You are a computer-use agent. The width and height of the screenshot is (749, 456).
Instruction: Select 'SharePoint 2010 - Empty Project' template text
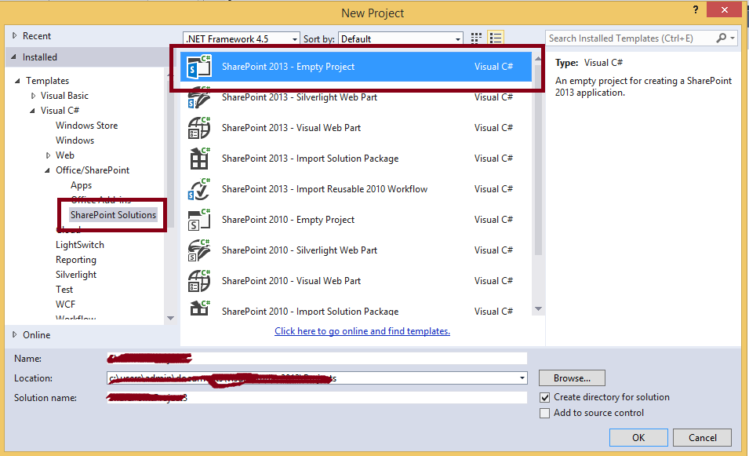tap(288, 220)
